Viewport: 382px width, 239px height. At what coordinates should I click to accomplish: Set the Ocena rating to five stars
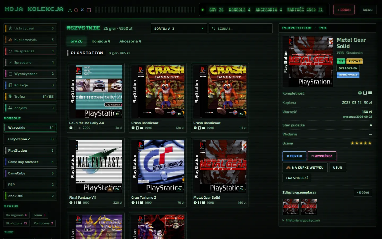coord(370,143)
